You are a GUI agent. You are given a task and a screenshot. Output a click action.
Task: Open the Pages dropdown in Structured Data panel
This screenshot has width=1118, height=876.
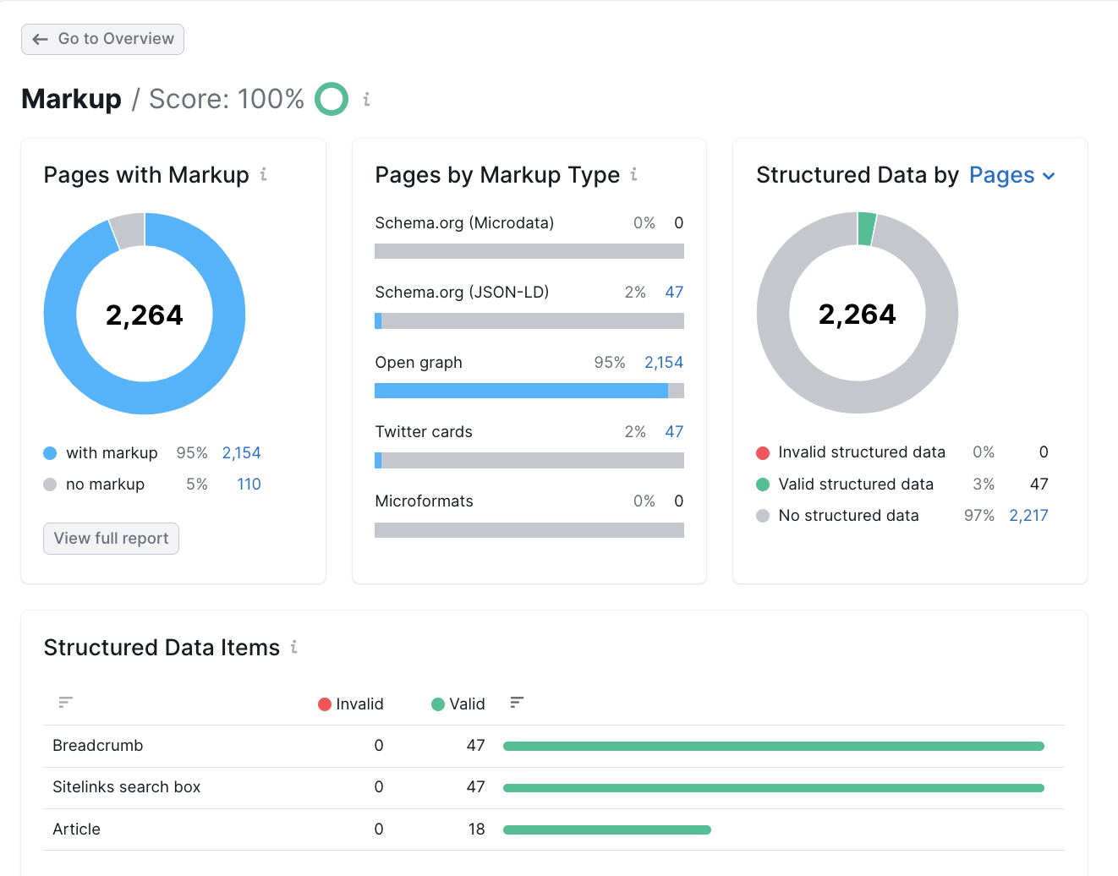(1012, 176)
